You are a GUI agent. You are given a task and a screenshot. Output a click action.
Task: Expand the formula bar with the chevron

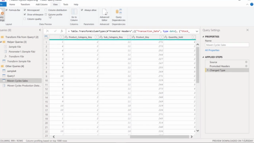(x=197, y=31)
